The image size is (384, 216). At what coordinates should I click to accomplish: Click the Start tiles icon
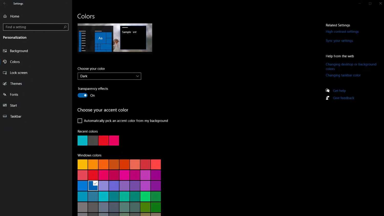5,105
